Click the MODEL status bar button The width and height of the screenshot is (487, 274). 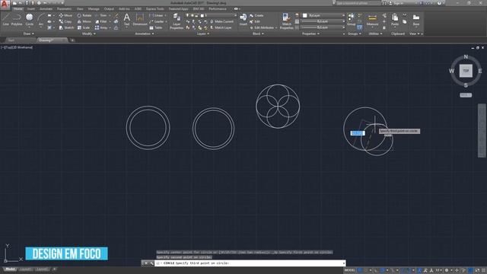[x=349, y=270]
